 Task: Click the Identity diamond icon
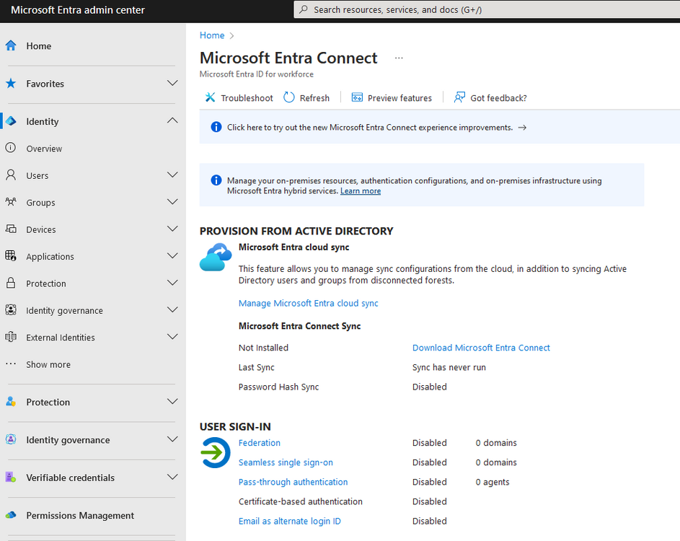(x=11, y=121)
